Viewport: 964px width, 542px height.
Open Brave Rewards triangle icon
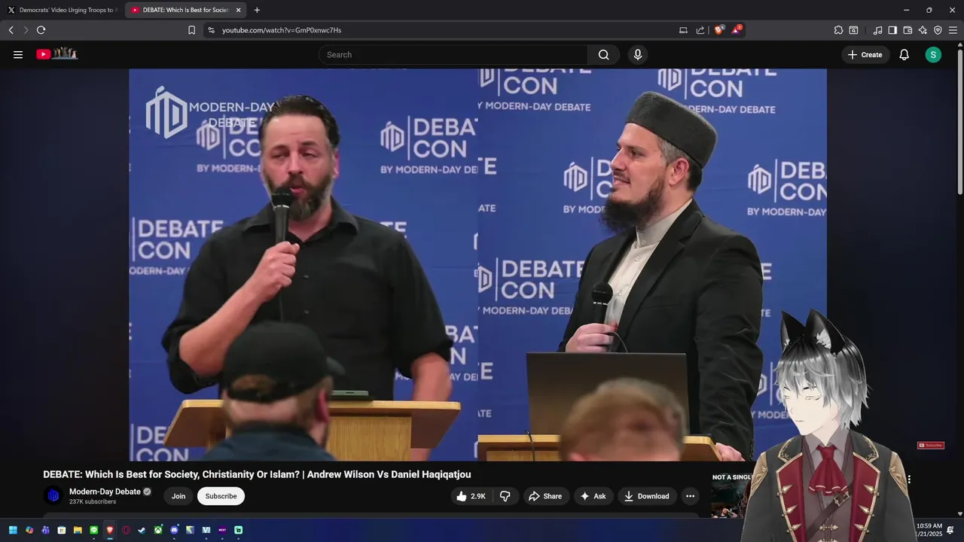pos(737,29)
